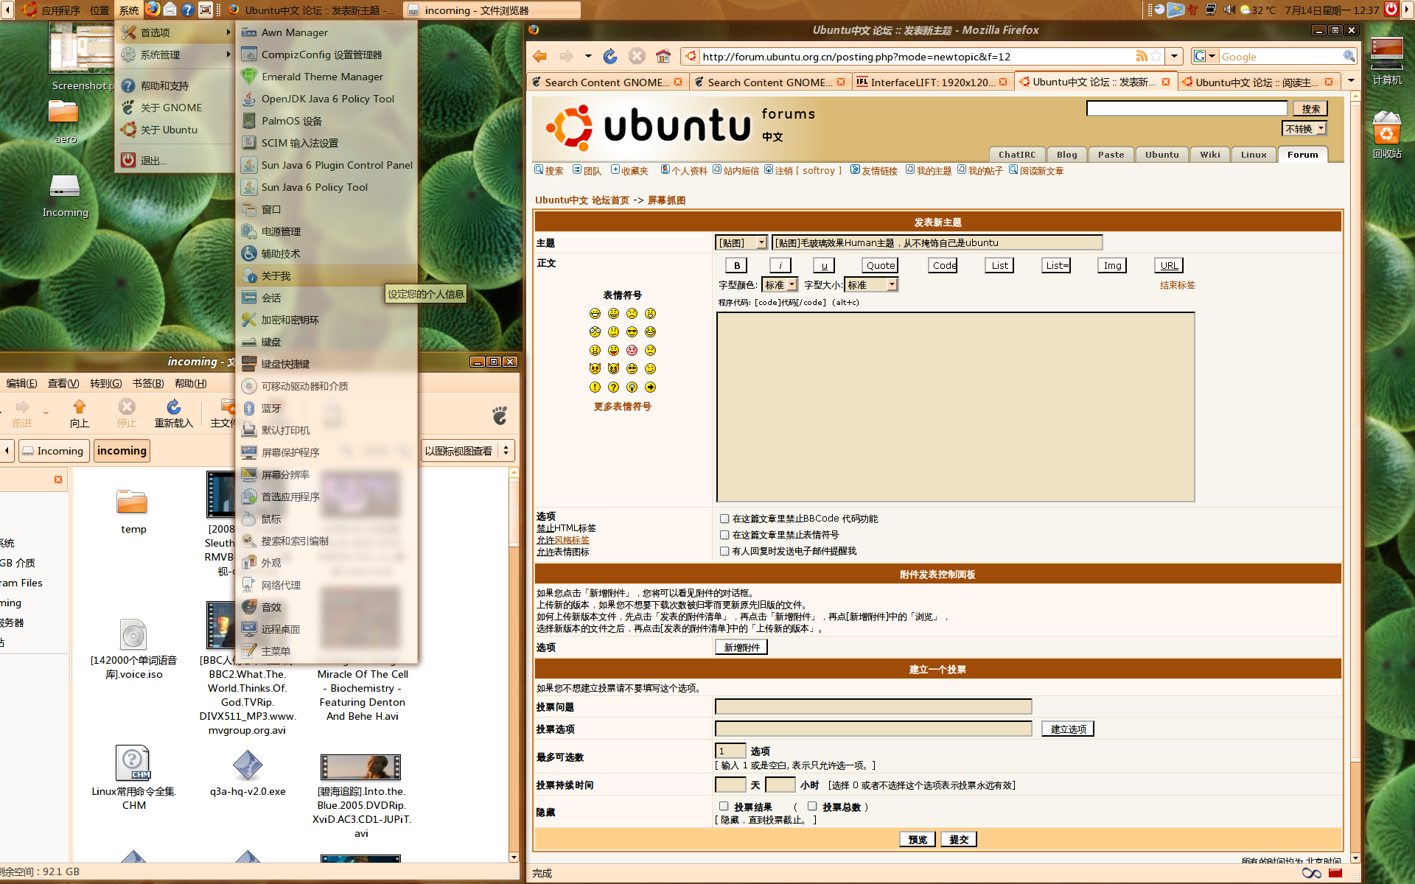Click the 新增附件 add attachment button

(741, 647)
